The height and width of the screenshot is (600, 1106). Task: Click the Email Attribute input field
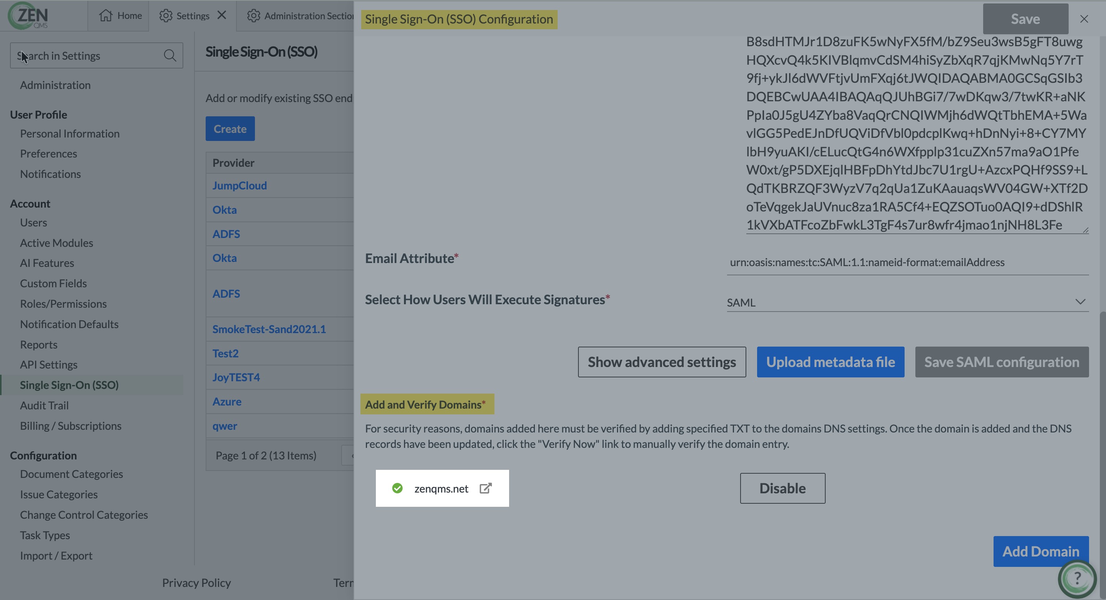coord(908,262)
